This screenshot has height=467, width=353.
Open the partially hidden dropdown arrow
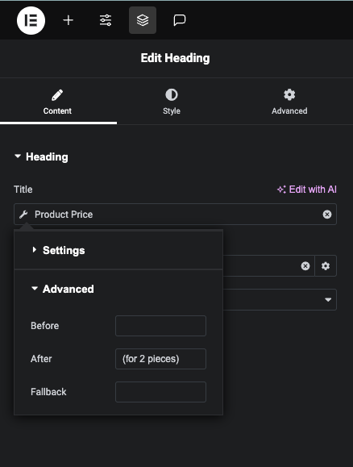coord(328,299)
